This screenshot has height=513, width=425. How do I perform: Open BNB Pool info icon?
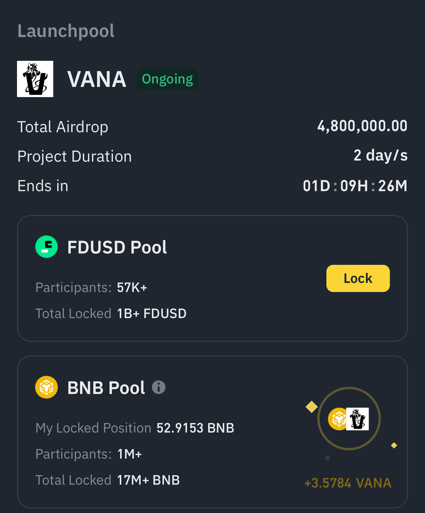(x=159, y=387)
